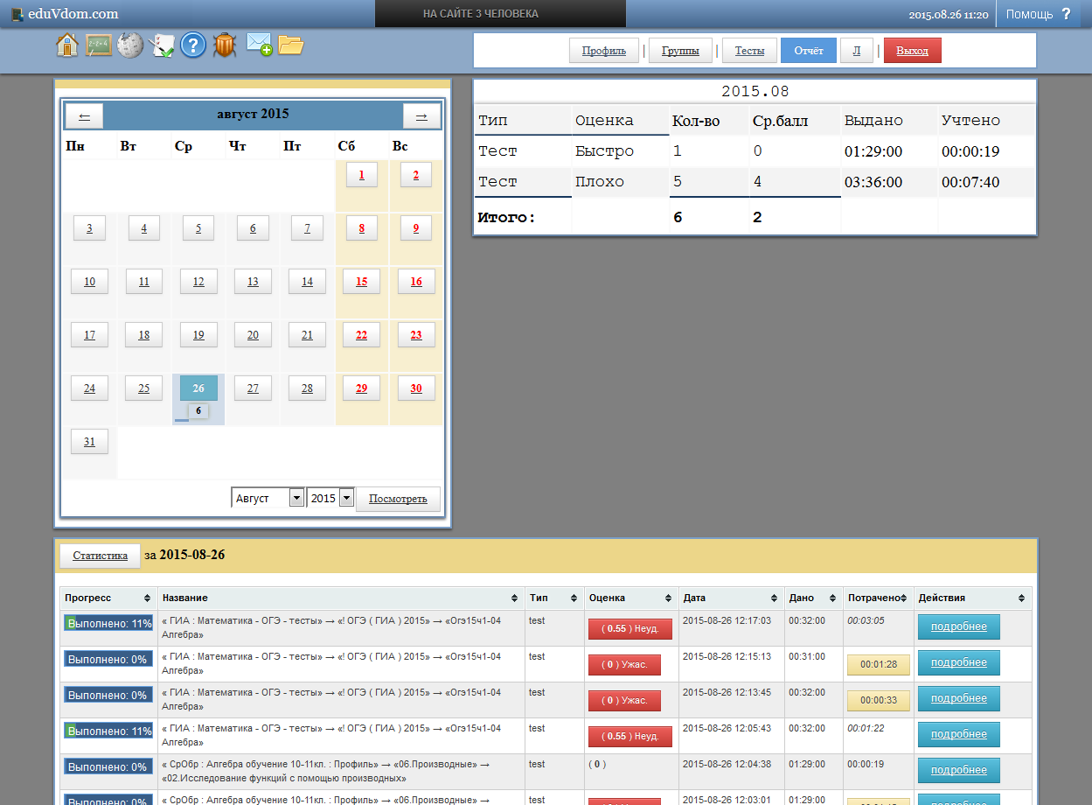
Task: Open the checklist tests icon
Action: pos(162,45)
